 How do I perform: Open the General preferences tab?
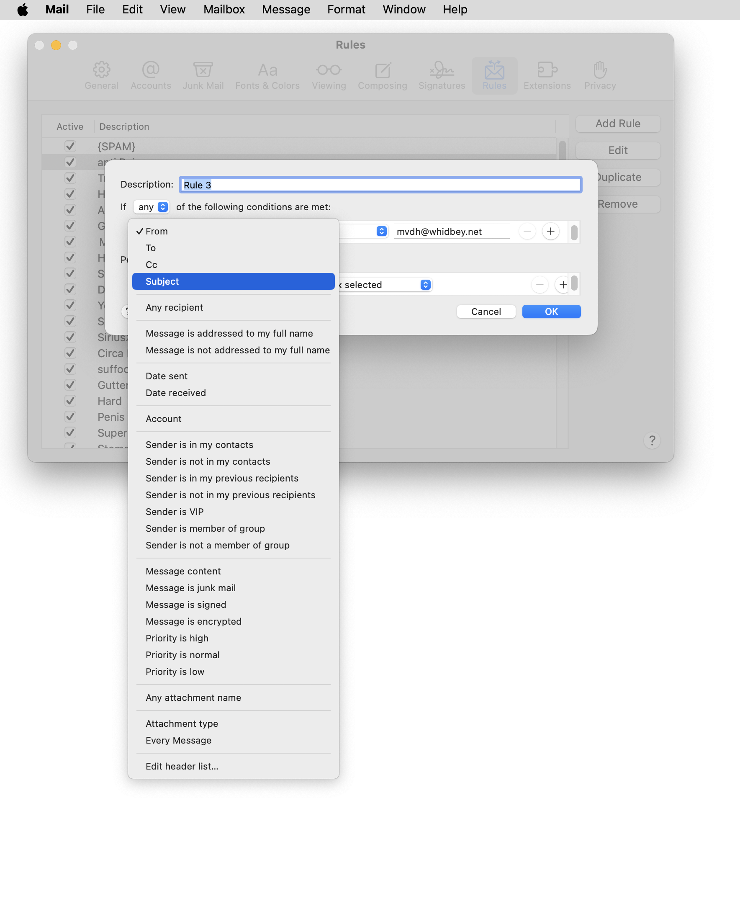pos(101,75)
